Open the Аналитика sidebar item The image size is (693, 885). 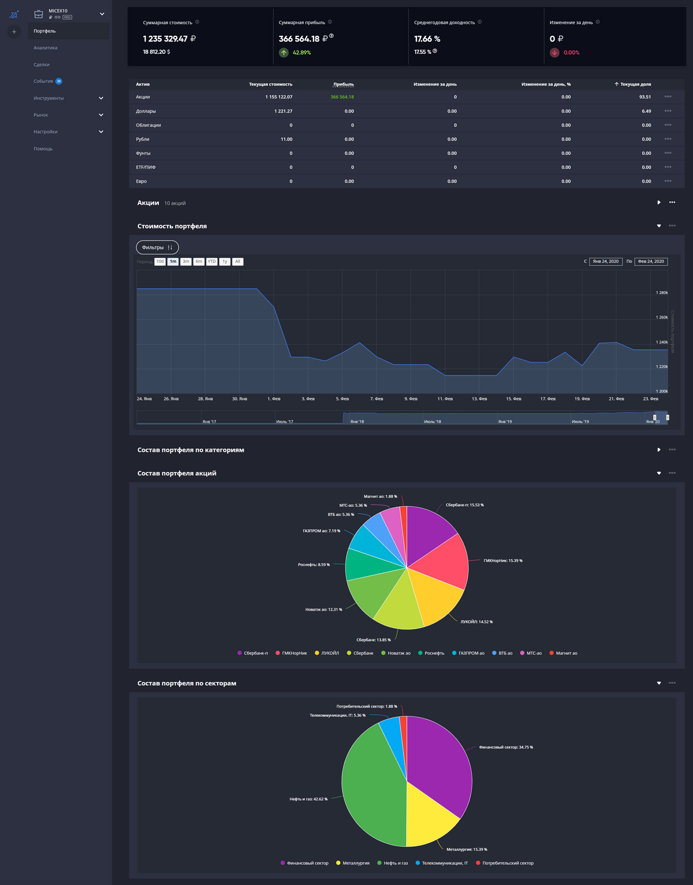click(46, 48)
